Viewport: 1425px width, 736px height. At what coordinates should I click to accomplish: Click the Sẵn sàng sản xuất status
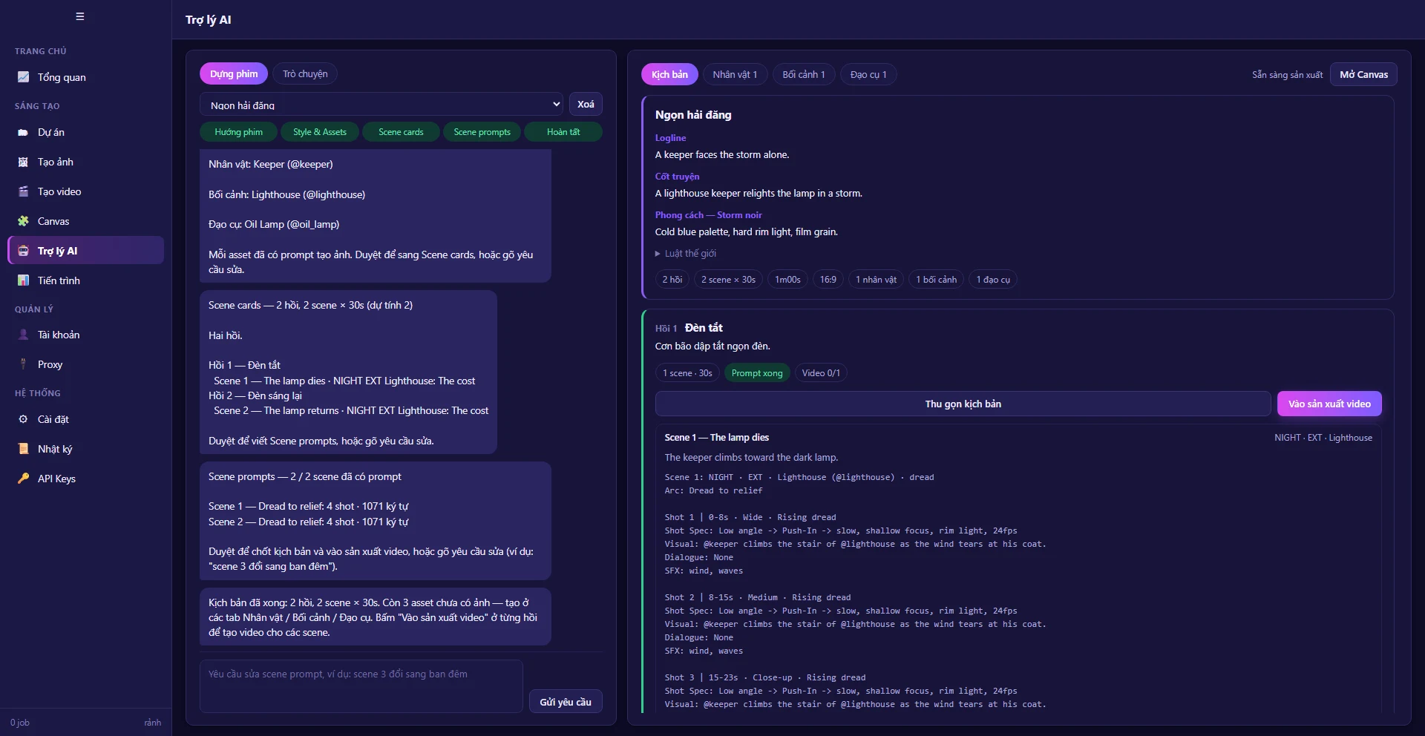pyautogui.click(x=1287, y=75)
